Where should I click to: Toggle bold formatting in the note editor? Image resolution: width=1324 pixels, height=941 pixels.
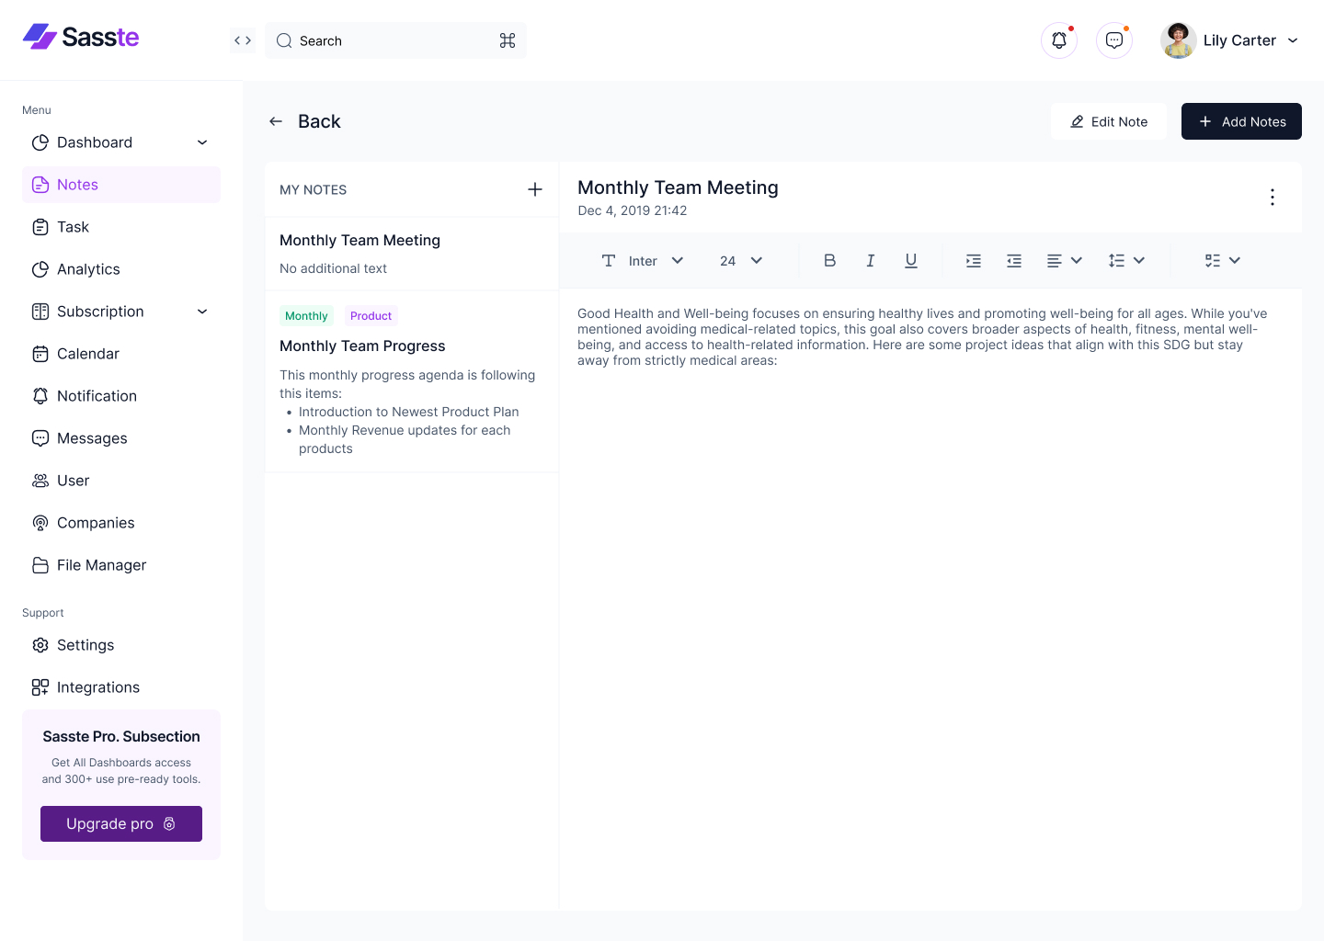829,260
